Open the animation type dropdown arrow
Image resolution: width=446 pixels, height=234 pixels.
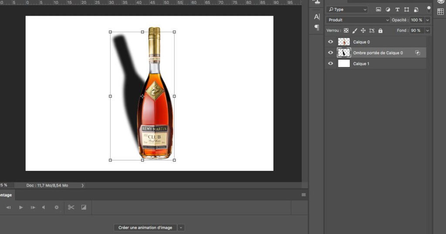[x=181, y=227]
